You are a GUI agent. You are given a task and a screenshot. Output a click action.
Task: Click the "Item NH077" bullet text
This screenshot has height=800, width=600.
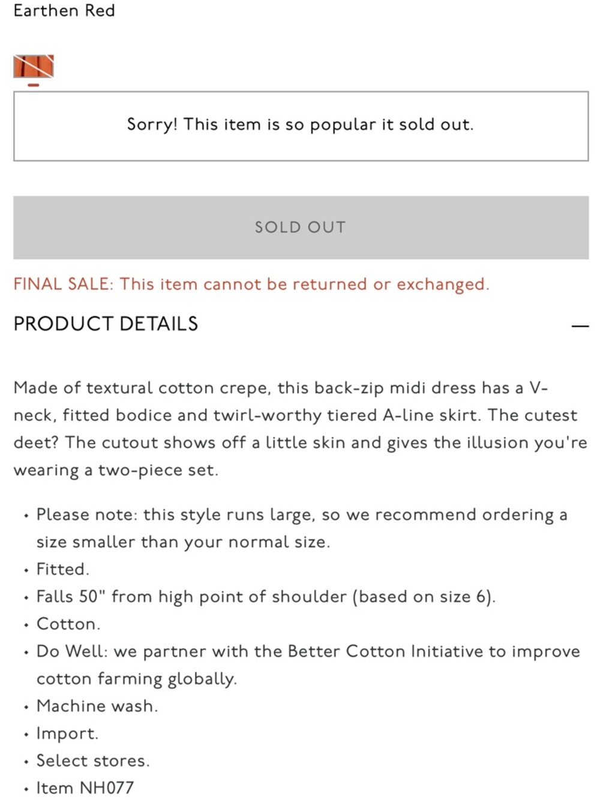point(85,788)
